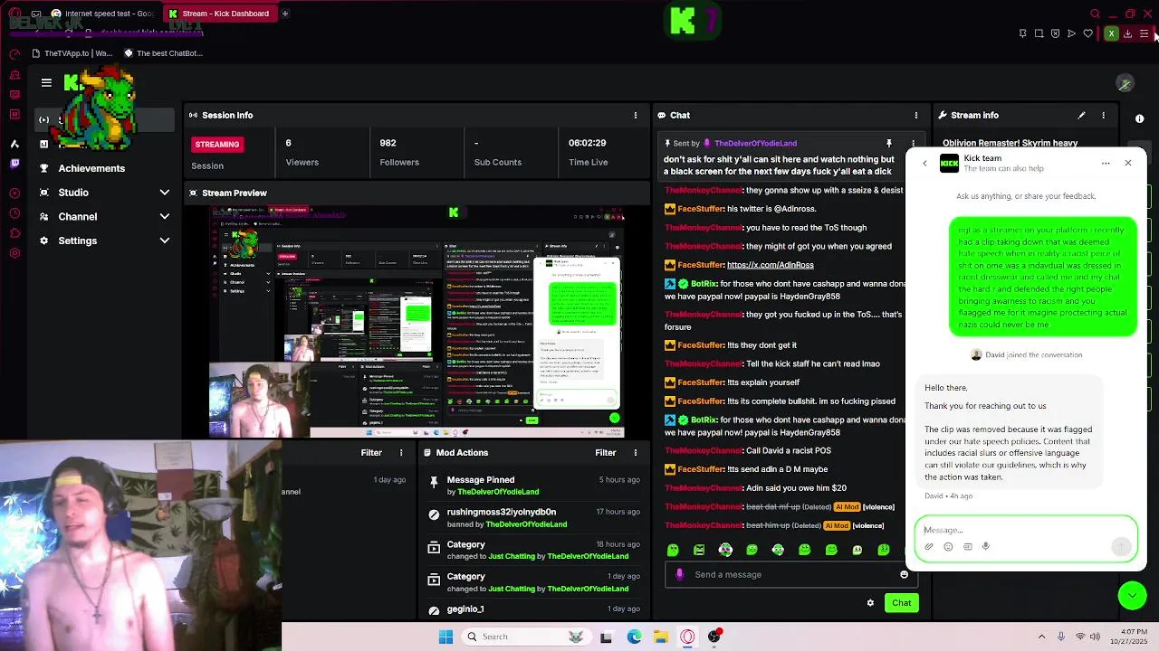Open Kick team chat more options
The image size is (1159, 651).
click(x=1106, y=163)
